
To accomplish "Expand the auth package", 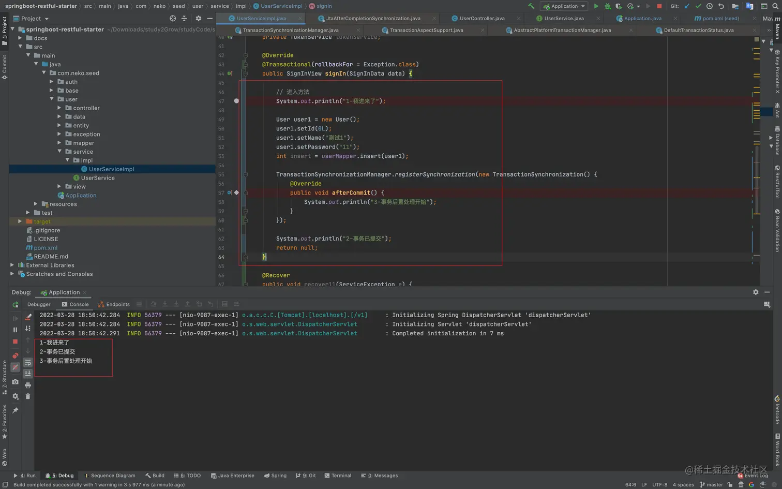I will [x=51, y=82].
